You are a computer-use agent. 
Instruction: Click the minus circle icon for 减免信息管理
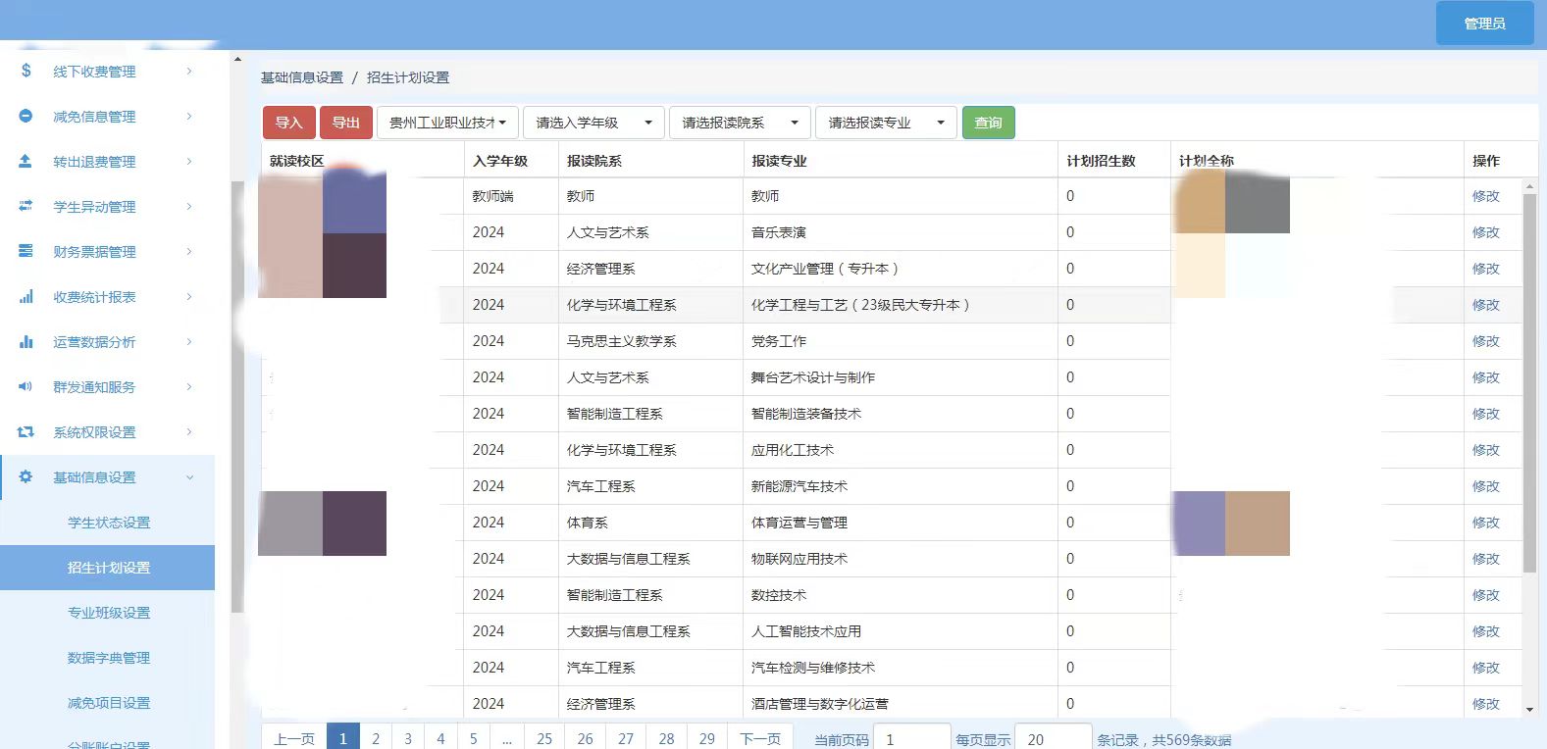(26, 116)
